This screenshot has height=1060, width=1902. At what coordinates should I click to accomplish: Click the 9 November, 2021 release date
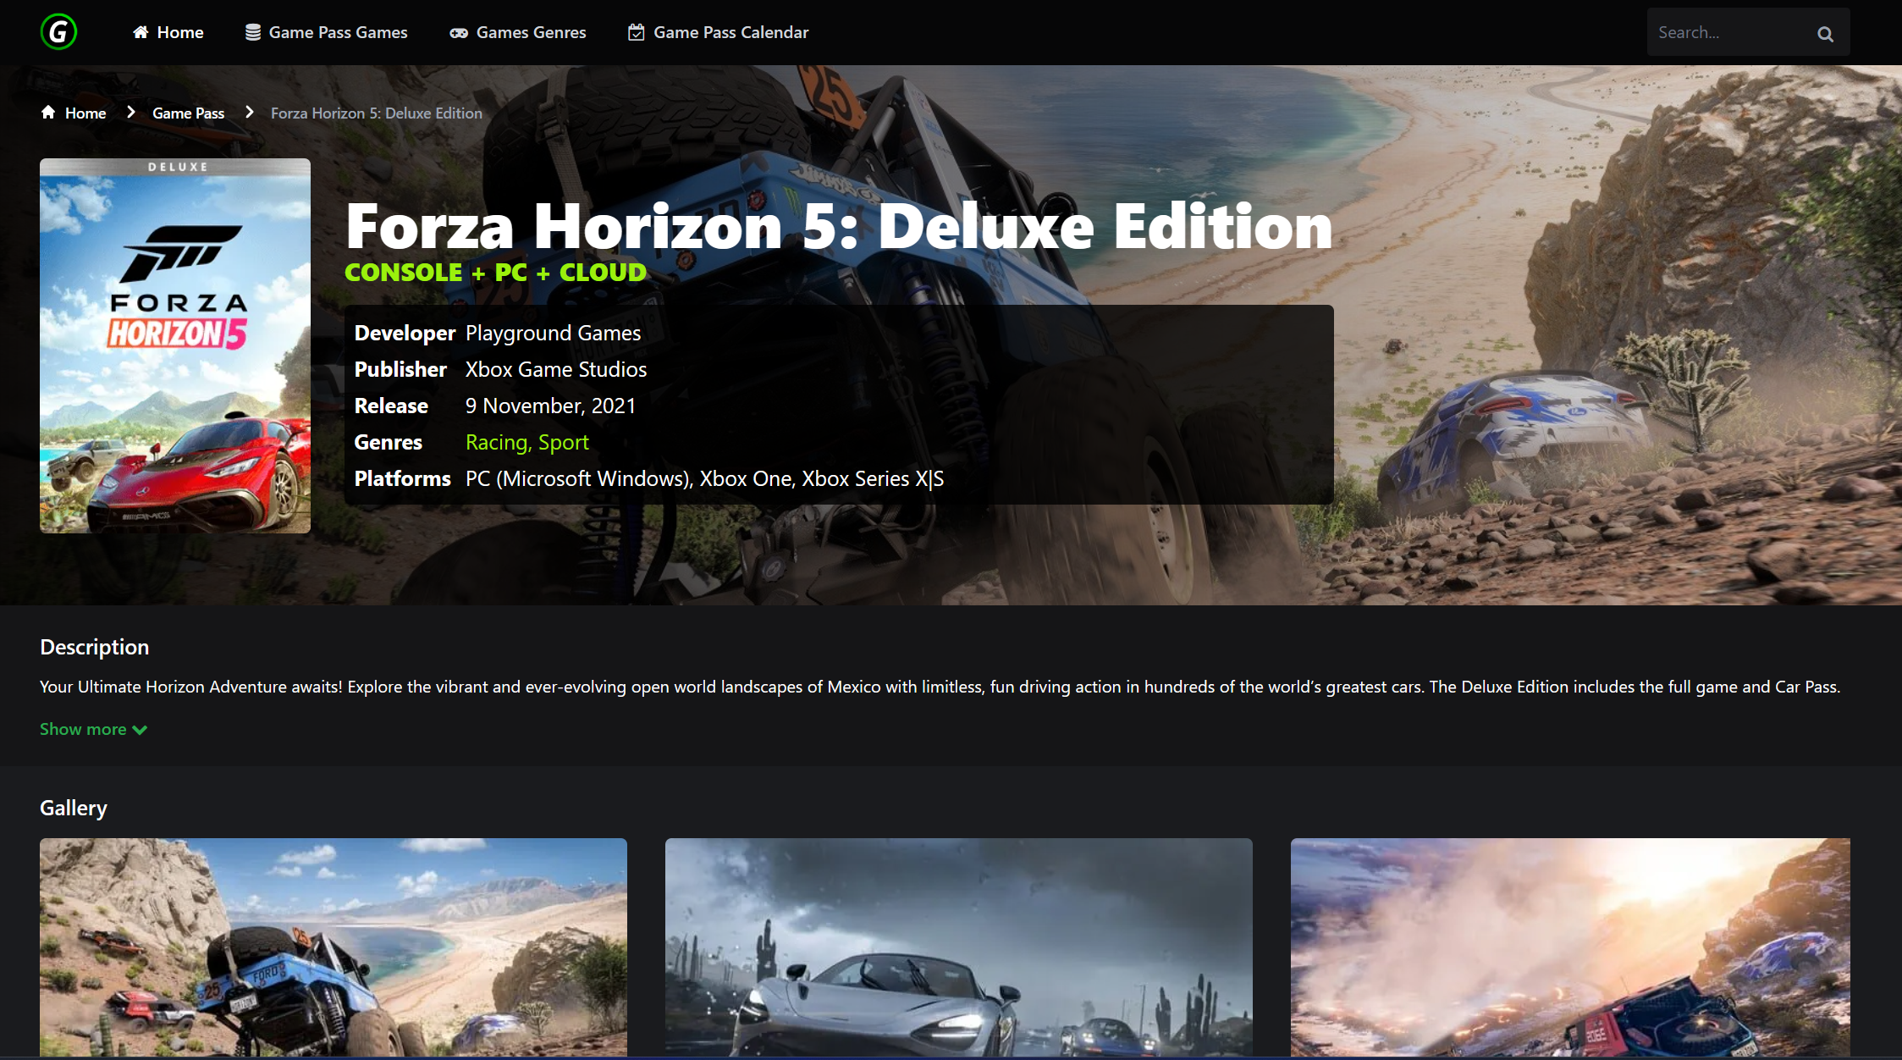[550, 406]
